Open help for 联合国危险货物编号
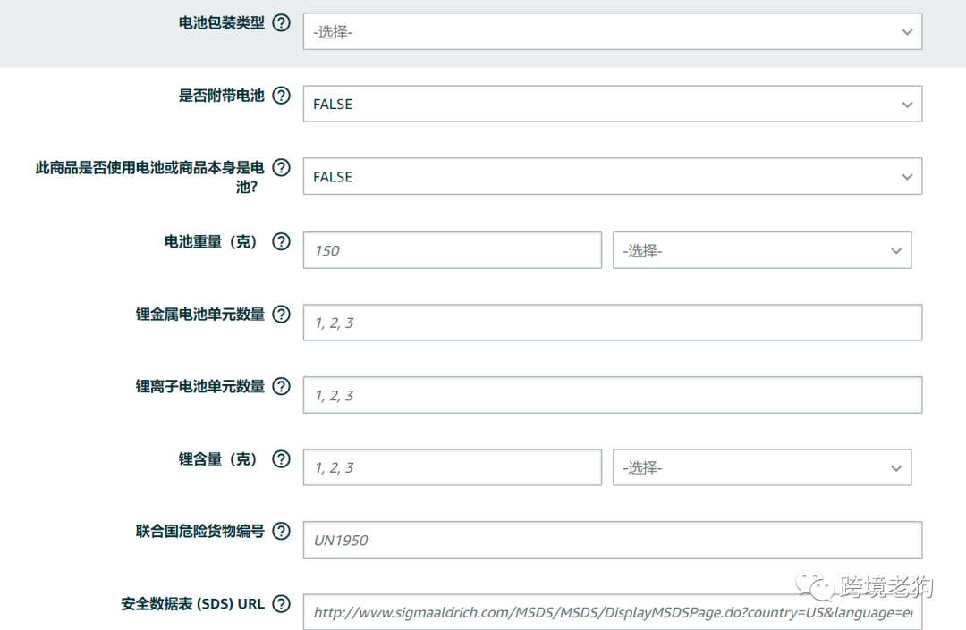Image resolution: width=966 pixels, height=630 pixels. coord(282,530)
